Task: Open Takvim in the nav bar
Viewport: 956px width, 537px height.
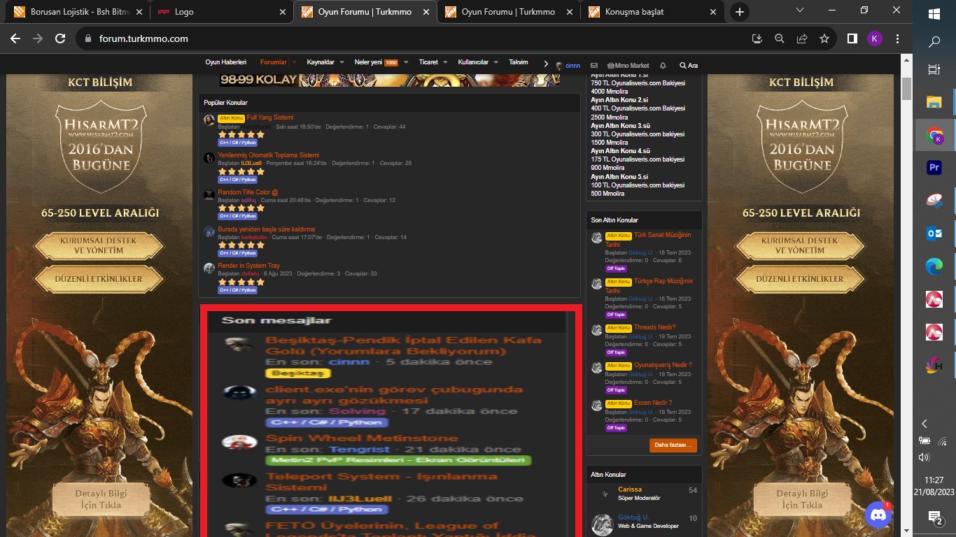Action: pos(519,62)
